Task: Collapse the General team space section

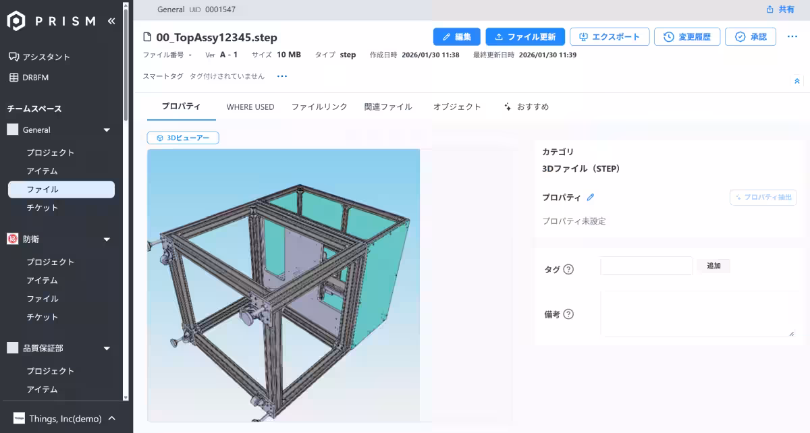Action: 106,129
